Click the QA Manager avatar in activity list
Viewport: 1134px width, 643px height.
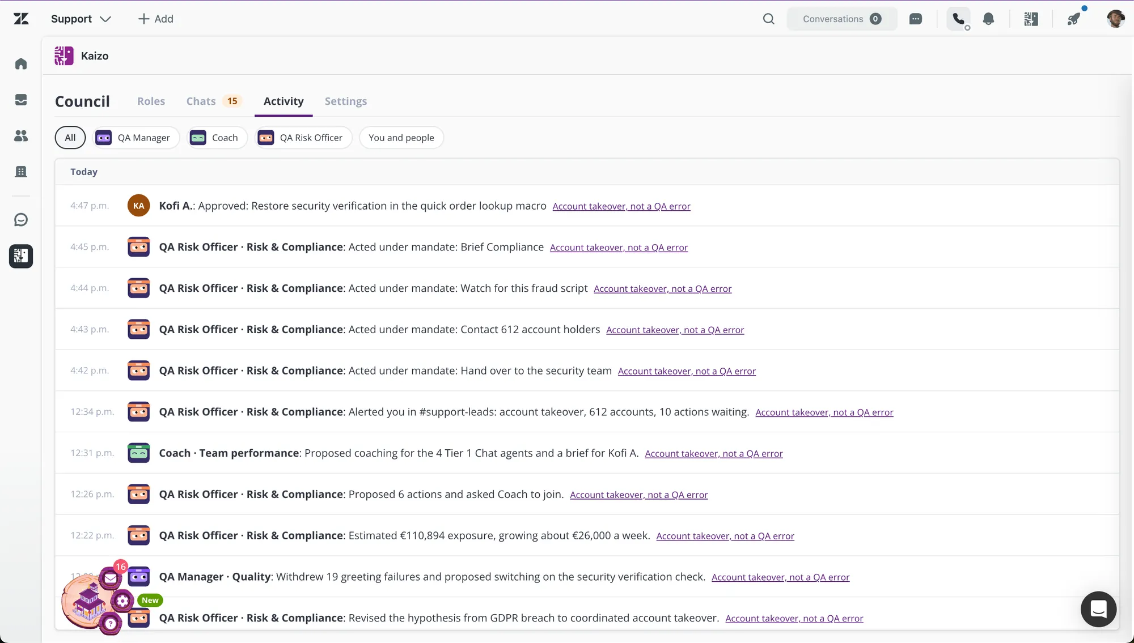139,577
